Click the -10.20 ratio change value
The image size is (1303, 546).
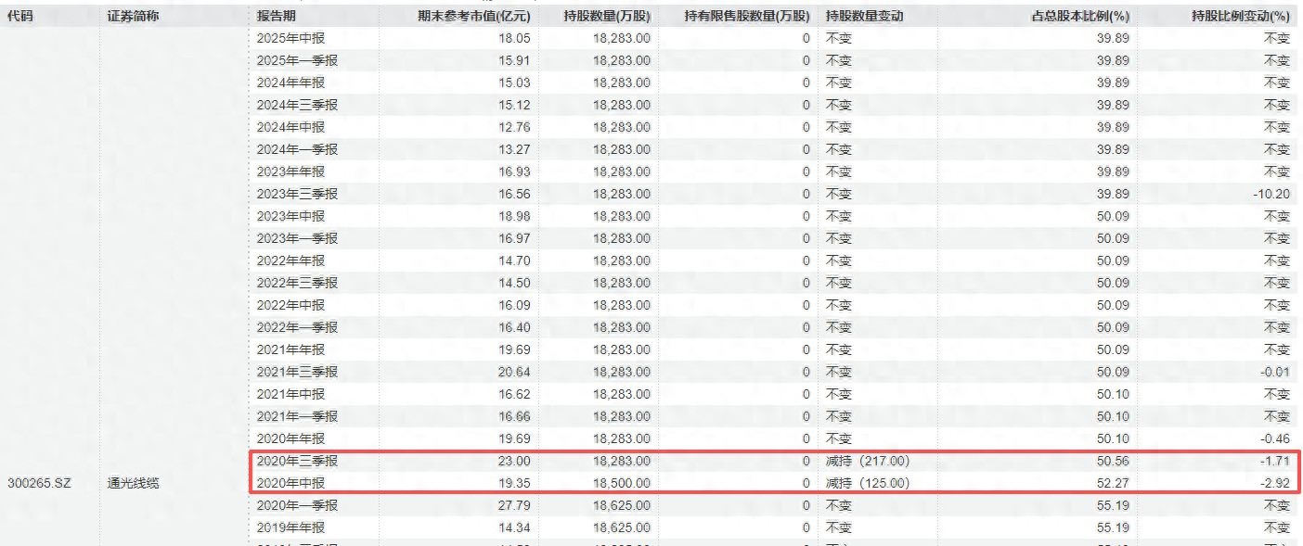[x=1271, y=194]
